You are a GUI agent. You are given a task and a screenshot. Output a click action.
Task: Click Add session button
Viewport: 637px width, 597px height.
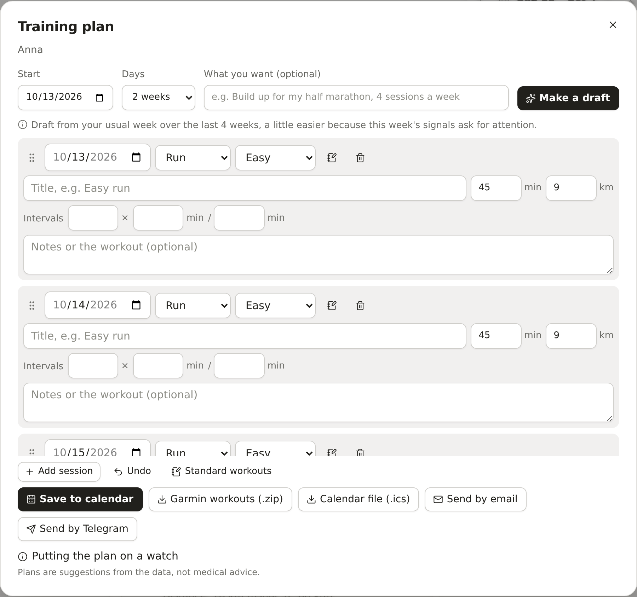(x=59, y=472)
